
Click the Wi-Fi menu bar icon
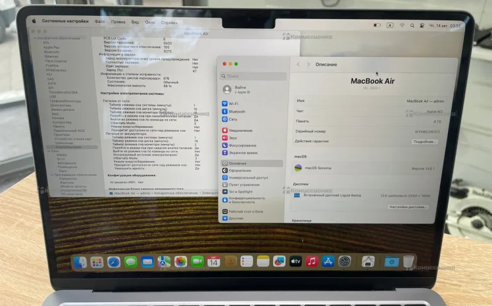402,26
